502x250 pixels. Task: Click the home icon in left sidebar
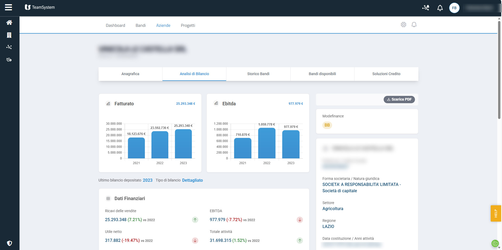point(9,23)
